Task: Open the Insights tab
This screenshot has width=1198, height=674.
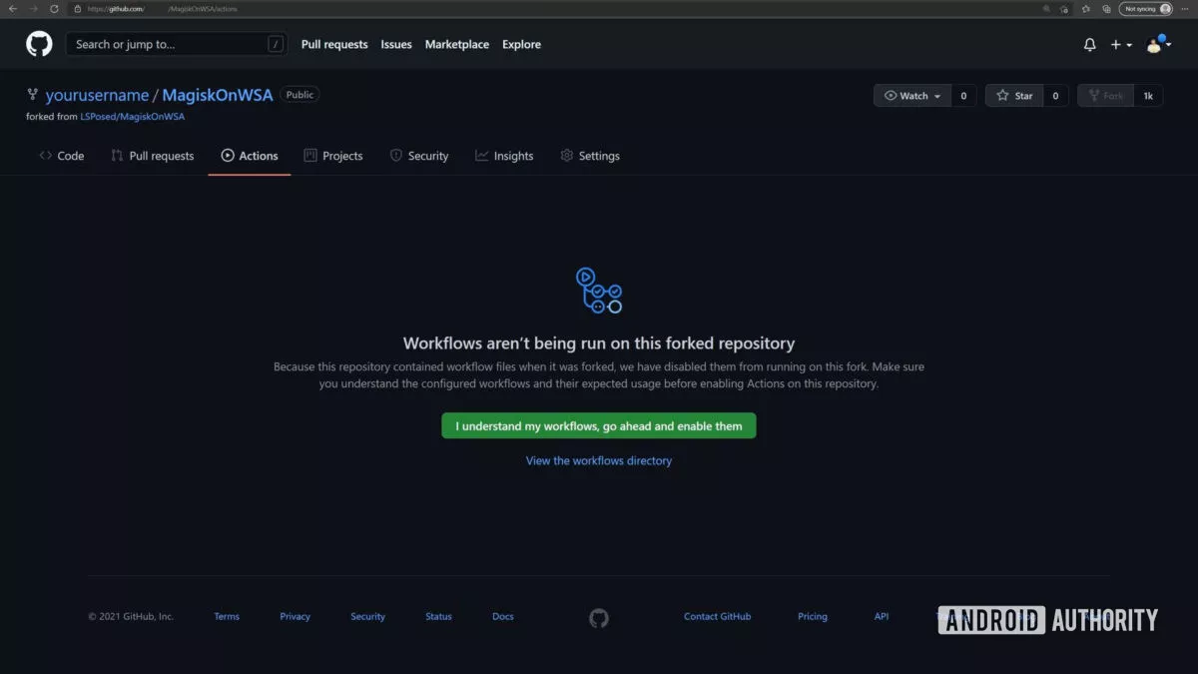Action: point(504,156)
